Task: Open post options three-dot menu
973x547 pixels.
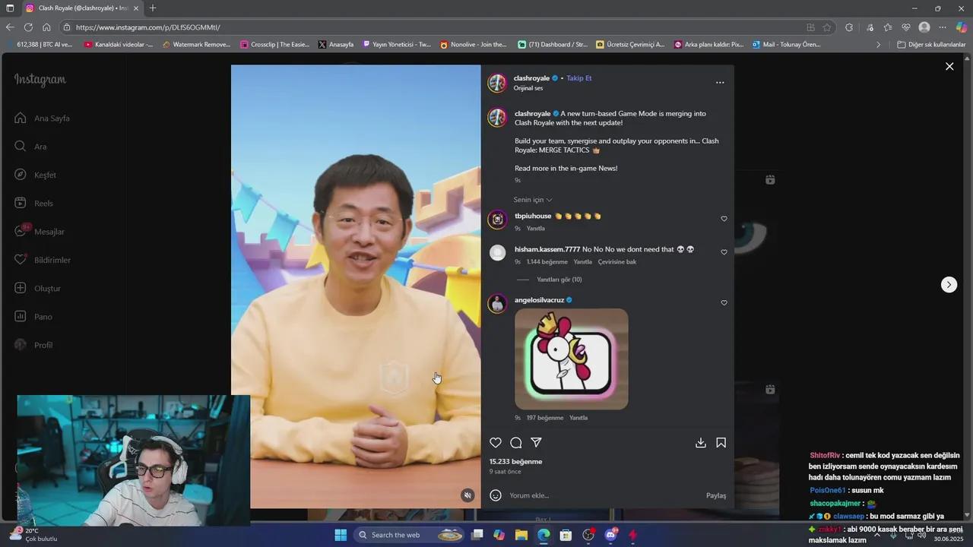Action: pos(720,82)
